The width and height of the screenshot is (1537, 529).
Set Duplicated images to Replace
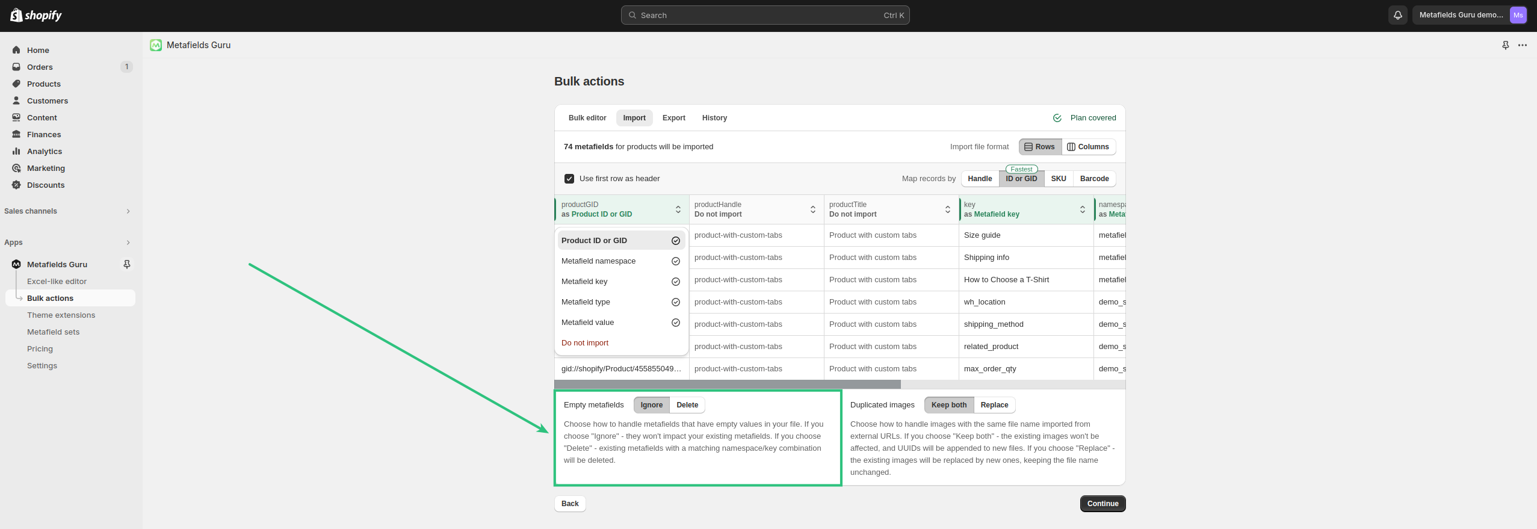[x=994, y=405]
